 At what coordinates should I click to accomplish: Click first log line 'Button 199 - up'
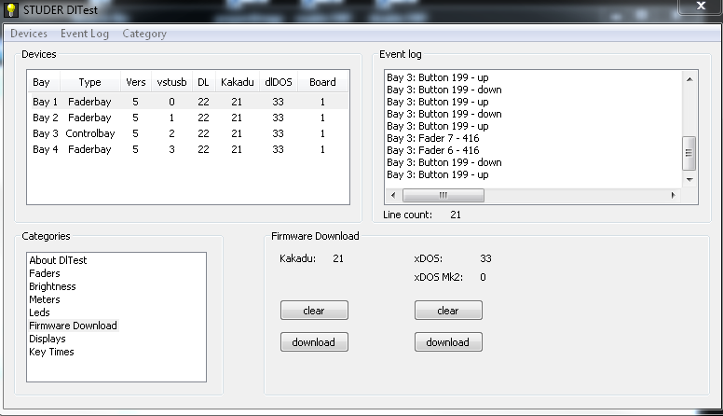pyautogui.click(x=438, y=77)
